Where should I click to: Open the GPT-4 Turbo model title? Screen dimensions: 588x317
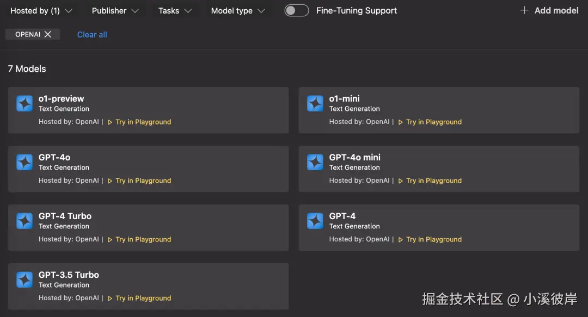pyautogui.click(x=65, y=216)
